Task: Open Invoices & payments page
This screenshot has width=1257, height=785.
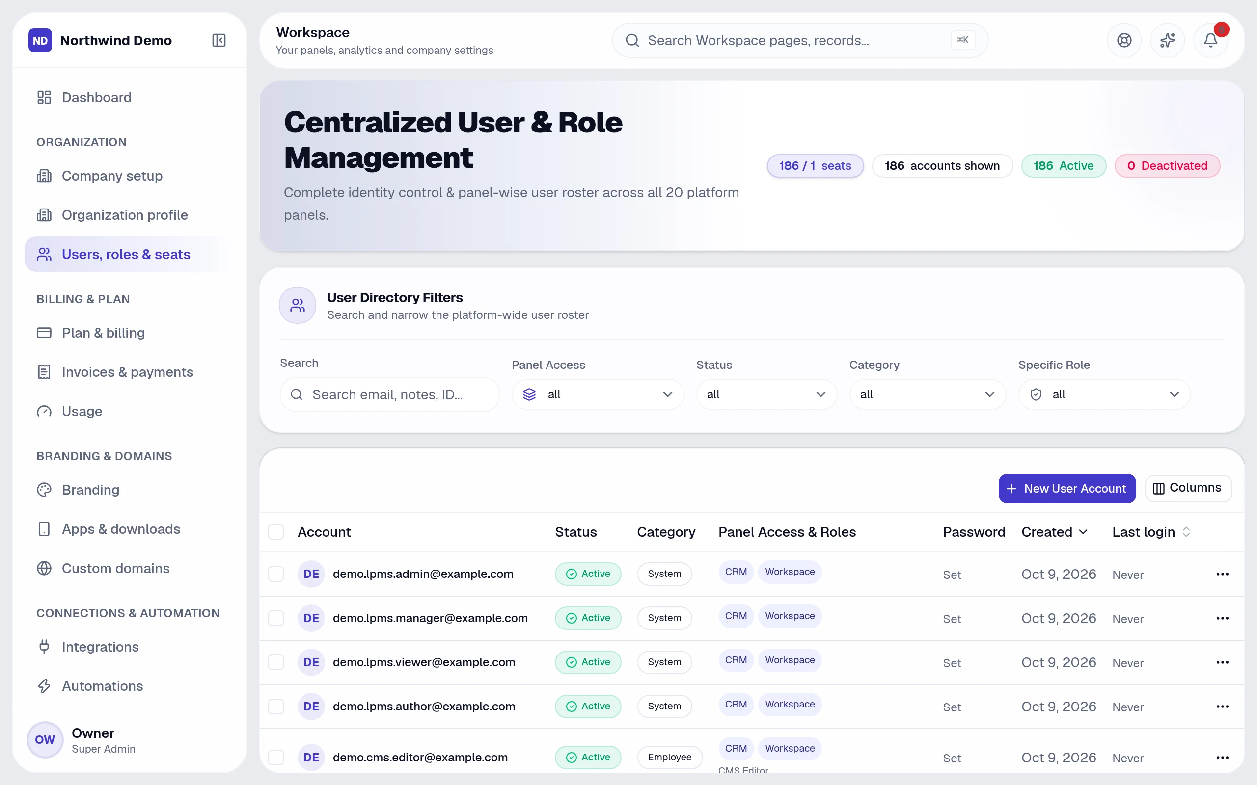Action: click(129, 372)
